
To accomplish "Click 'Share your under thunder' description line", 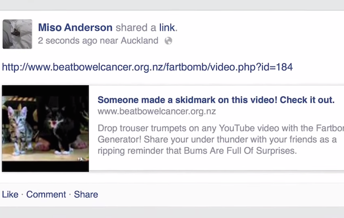I will coord(217,139).
